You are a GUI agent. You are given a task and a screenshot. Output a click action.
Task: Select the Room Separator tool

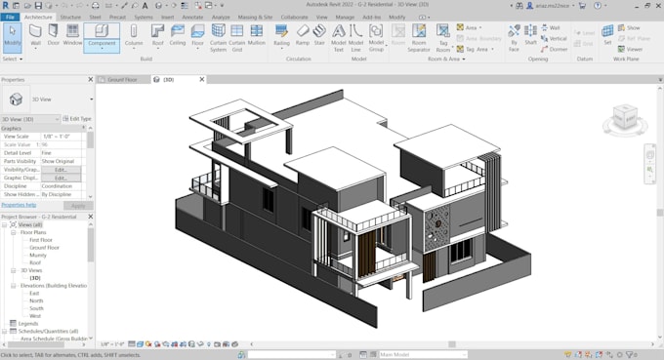coord(419,38)
